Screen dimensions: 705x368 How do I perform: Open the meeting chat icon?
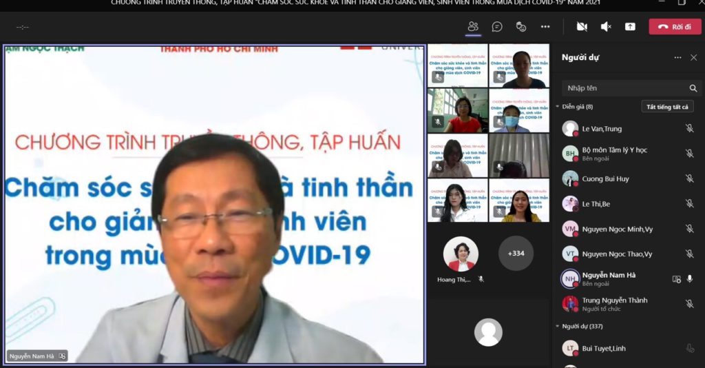click(497, 27)
